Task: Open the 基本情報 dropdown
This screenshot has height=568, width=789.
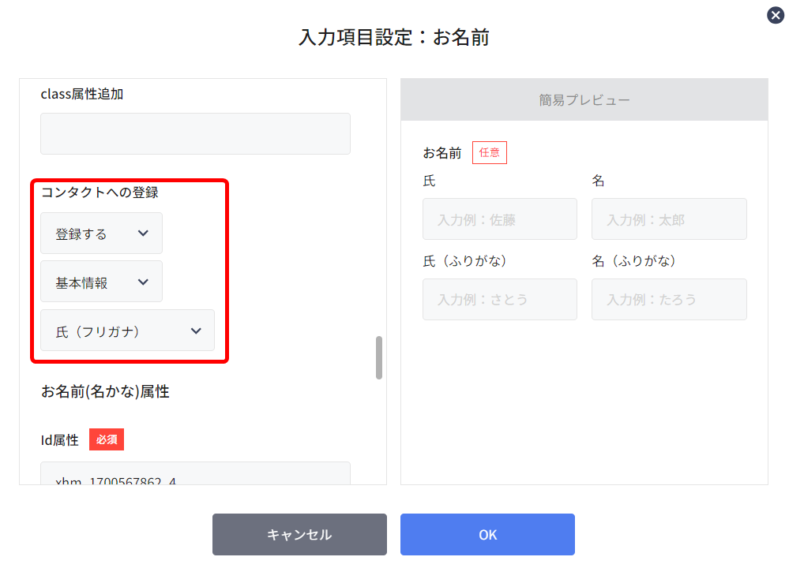Action: 101,282
